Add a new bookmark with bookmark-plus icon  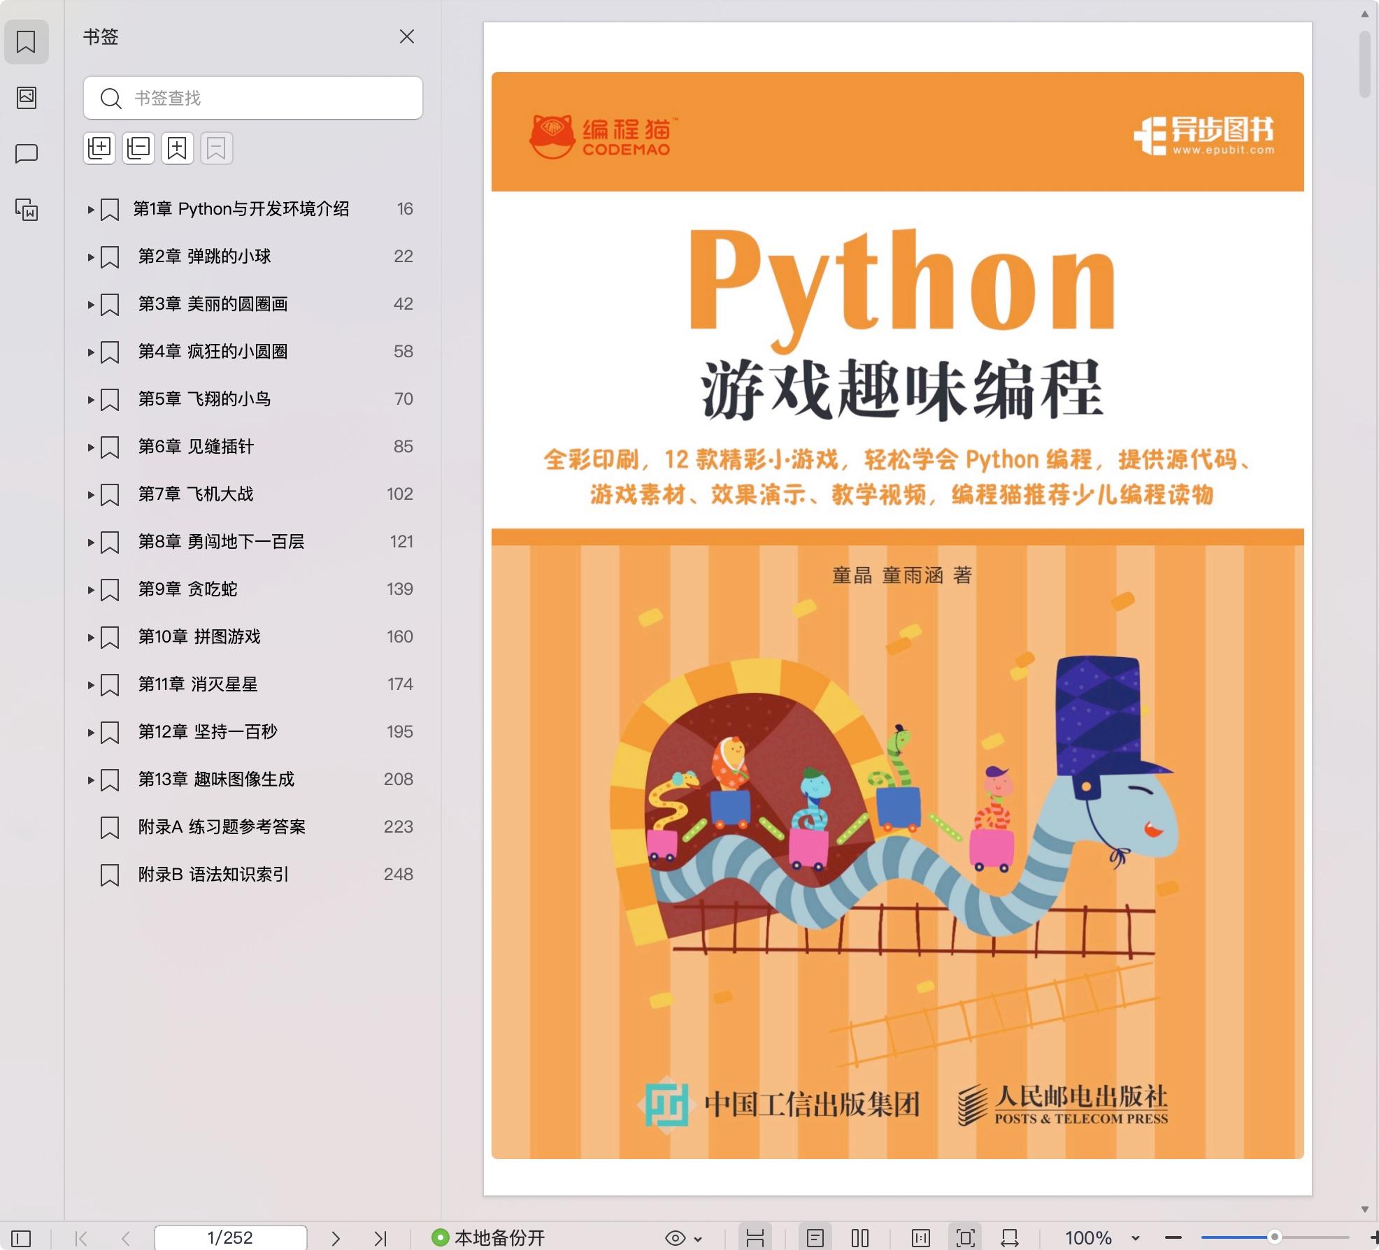[x=178, y=148]
